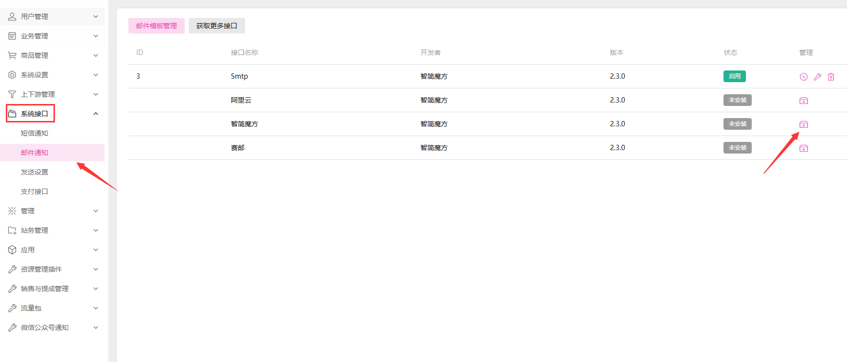Install the 赛邮 interface via its icon
The image size is (847, 362).
coord(804,148)
